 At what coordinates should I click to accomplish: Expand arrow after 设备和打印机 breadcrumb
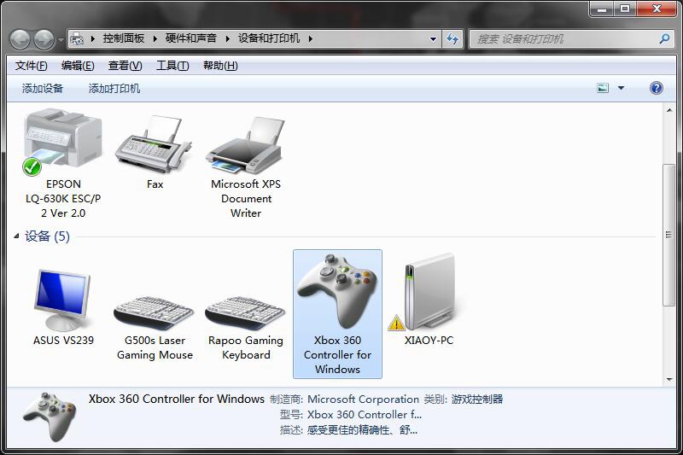pyautogui.click(x=311, y=38)
